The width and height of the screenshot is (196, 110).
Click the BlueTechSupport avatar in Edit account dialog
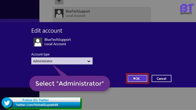[x=38, y=42]
